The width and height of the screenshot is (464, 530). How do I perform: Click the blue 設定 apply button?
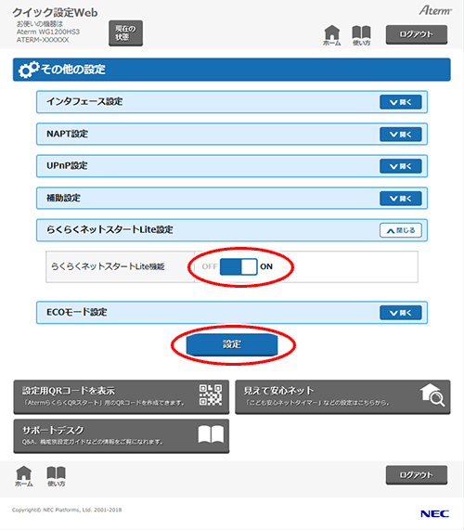pos(232,344)
